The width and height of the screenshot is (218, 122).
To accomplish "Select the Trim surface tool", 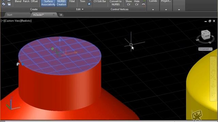I will click(82, 1).
